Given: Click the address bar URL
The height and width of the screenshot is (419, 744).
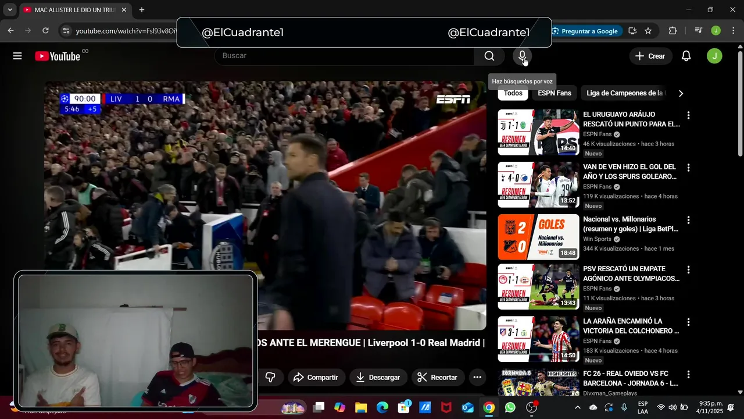Looking at the screenshot, I should point(126,31).
